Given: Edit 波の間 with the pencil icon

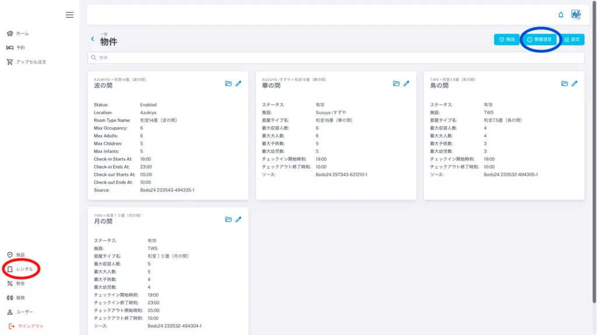Looking at the screenshot, I should pyautogui.click(x=238, y=84).
